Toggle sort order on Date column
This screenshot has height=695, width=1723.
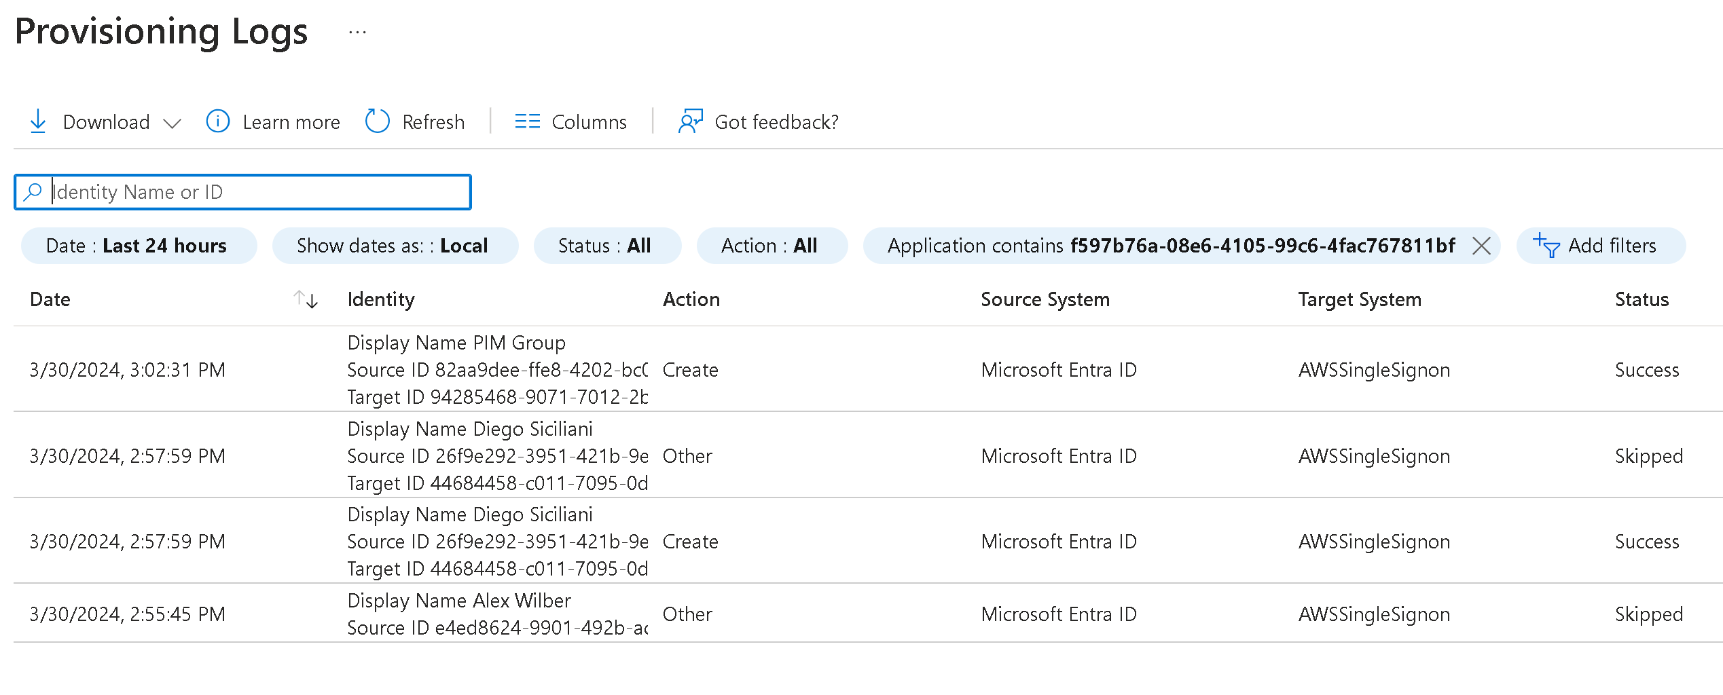(306, 299)
